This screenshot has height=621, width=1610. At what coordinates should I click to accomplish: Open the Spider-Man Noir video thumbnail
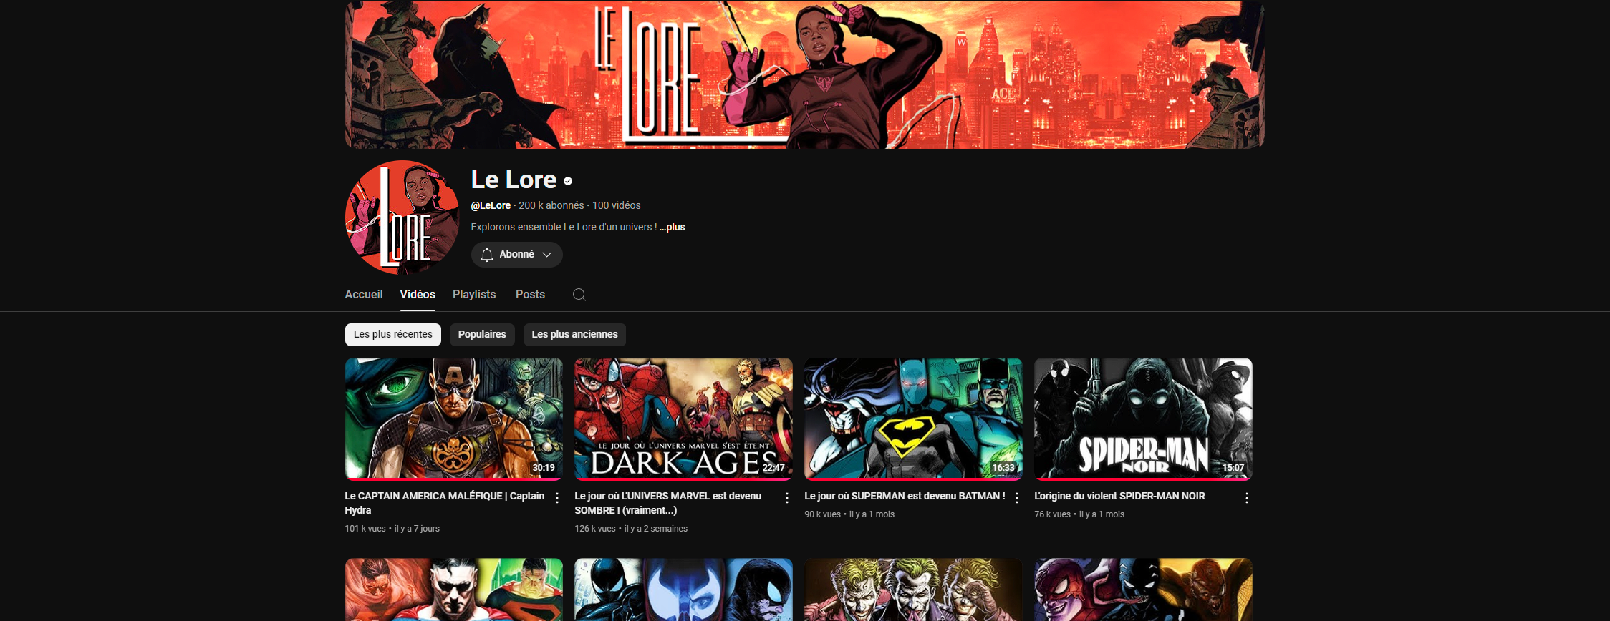pyautogui.click(x=1143, y=419)
